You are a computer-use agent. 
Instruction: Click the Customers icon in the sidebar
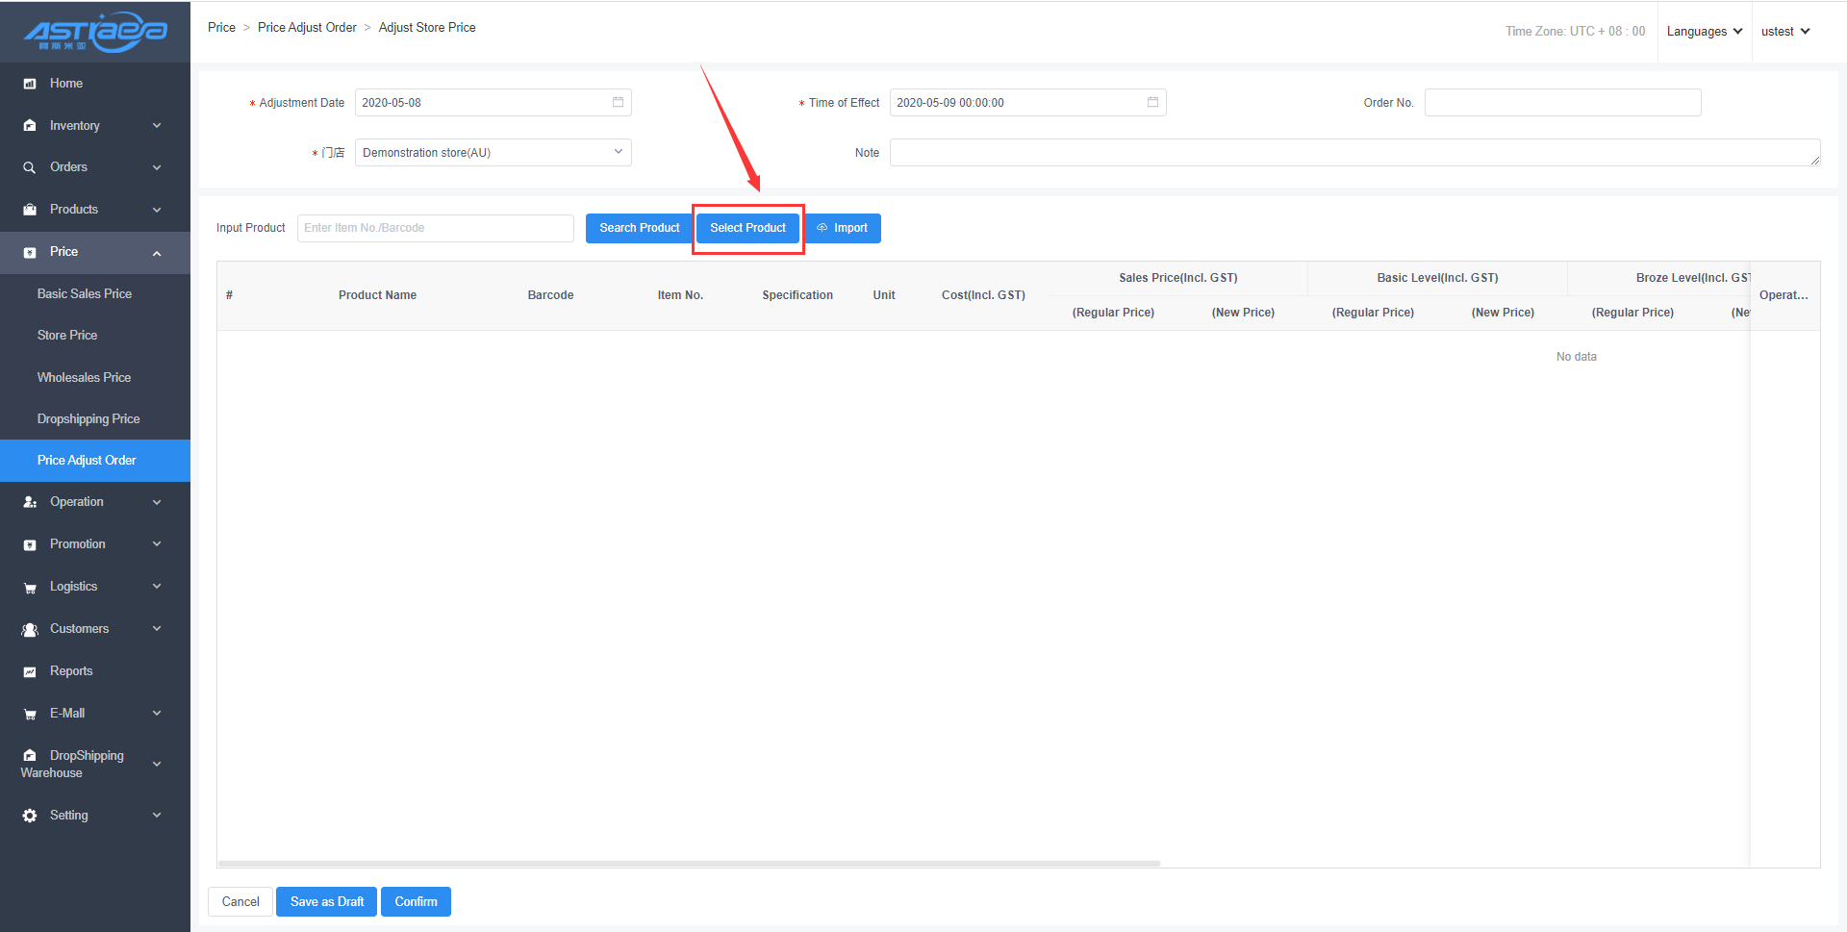(x=30, y=629)
